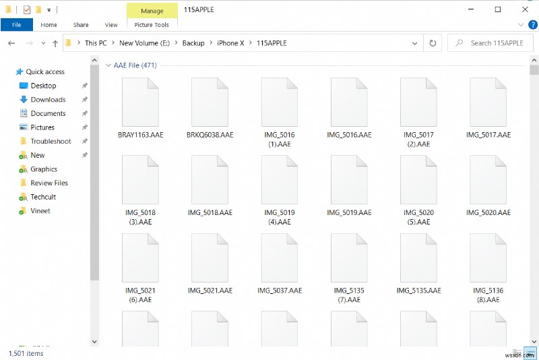539x360 pixels.
Task: Open Explorer help question mark icon
Action: pos(533,25)
